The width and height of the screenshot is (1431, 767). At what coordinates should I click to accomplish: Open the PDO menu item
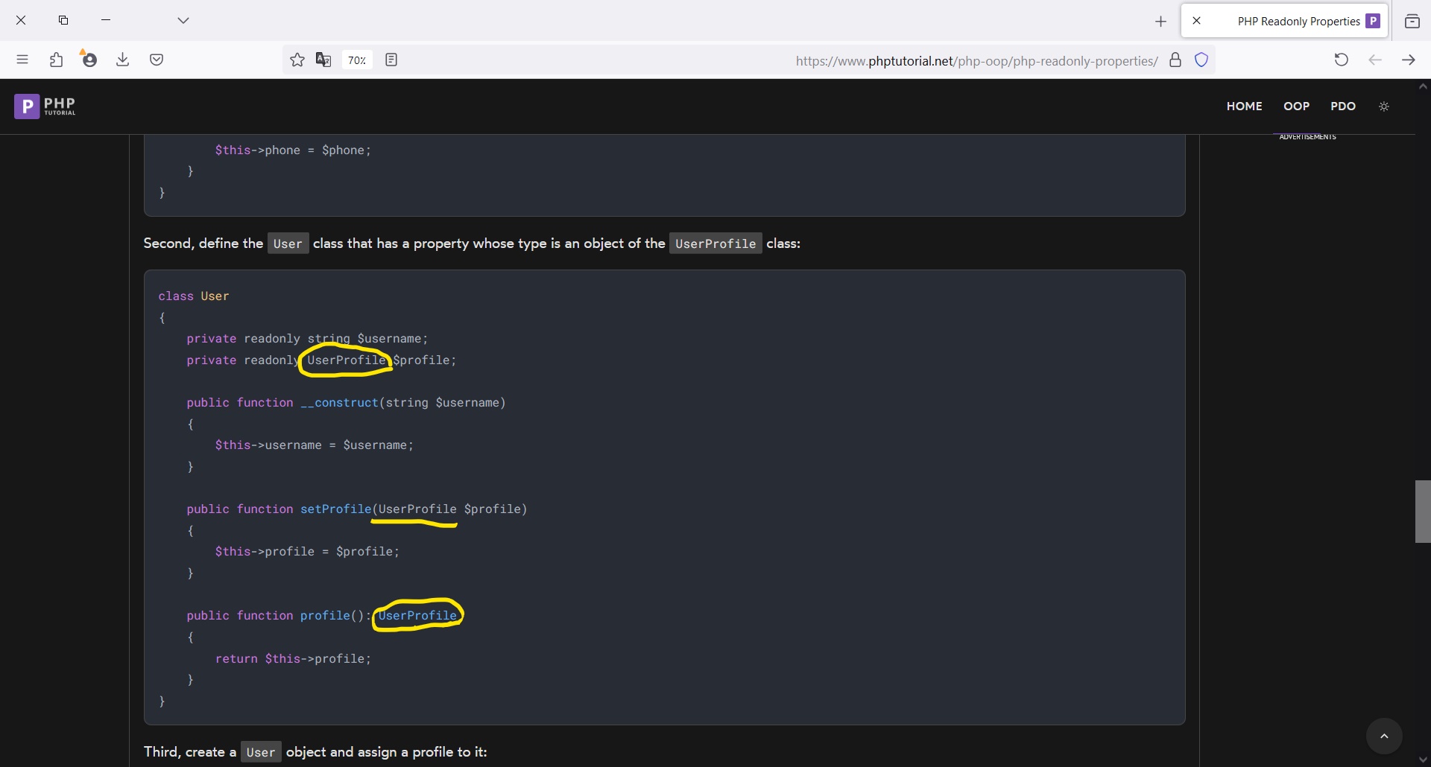(1343, 106)
